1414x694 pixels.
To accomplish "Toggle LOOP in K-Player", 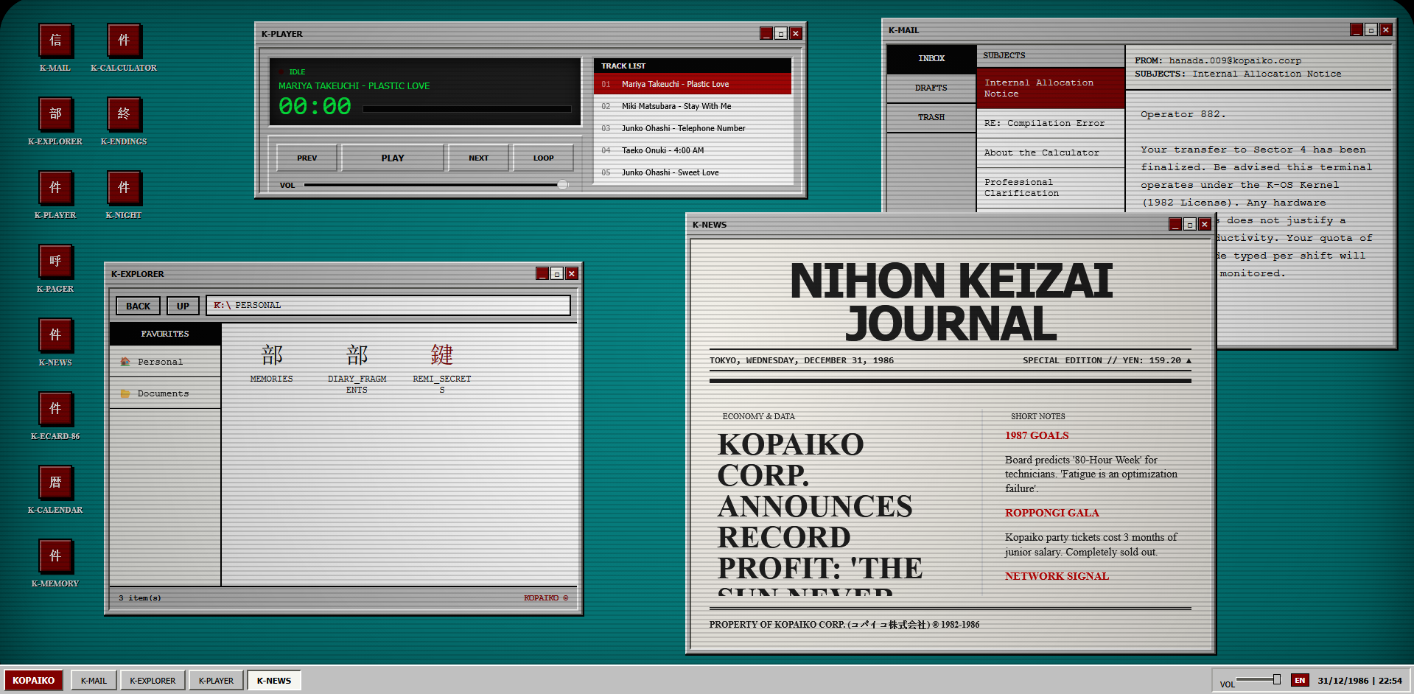I will click(543, 158).
